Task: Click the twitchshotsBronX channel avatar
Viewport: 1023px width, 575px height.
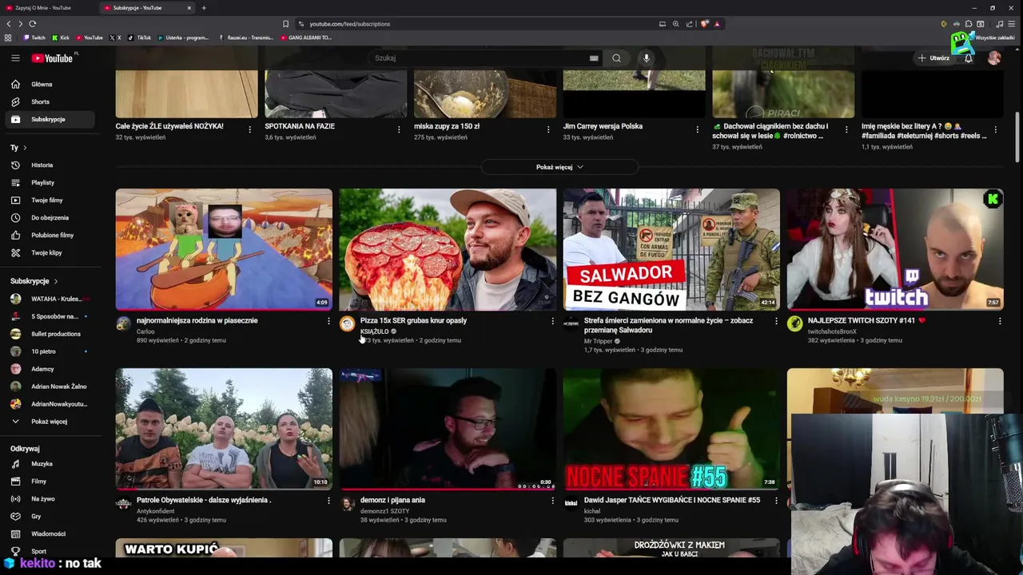Action: point(794,323)
